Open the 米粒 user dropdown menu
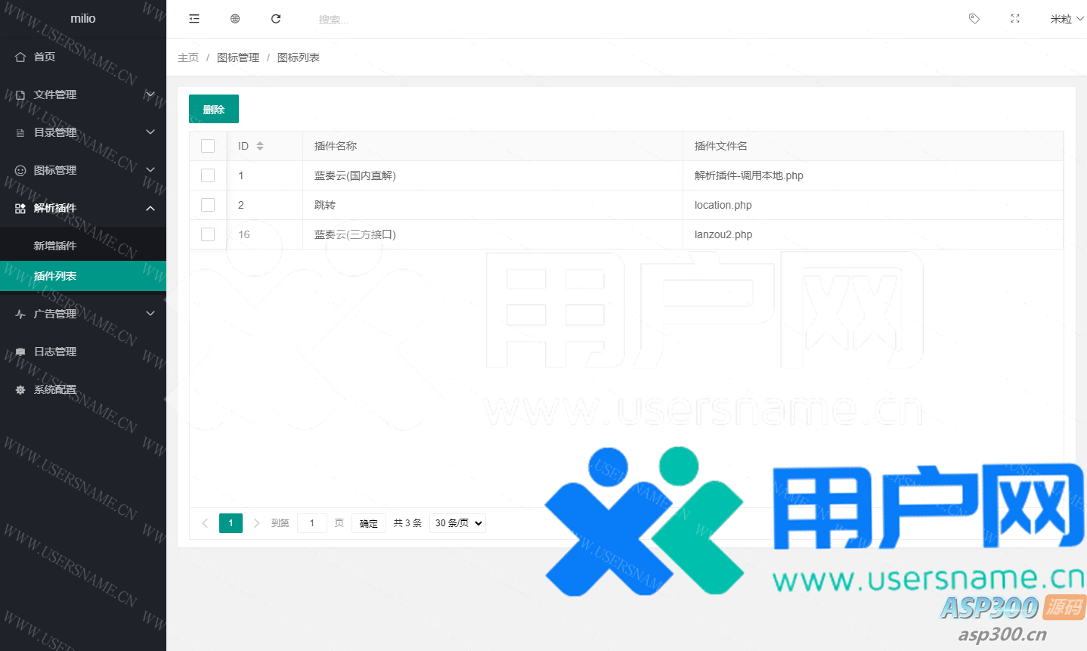Viewport: 1087px width, 651px height. 1066,19
